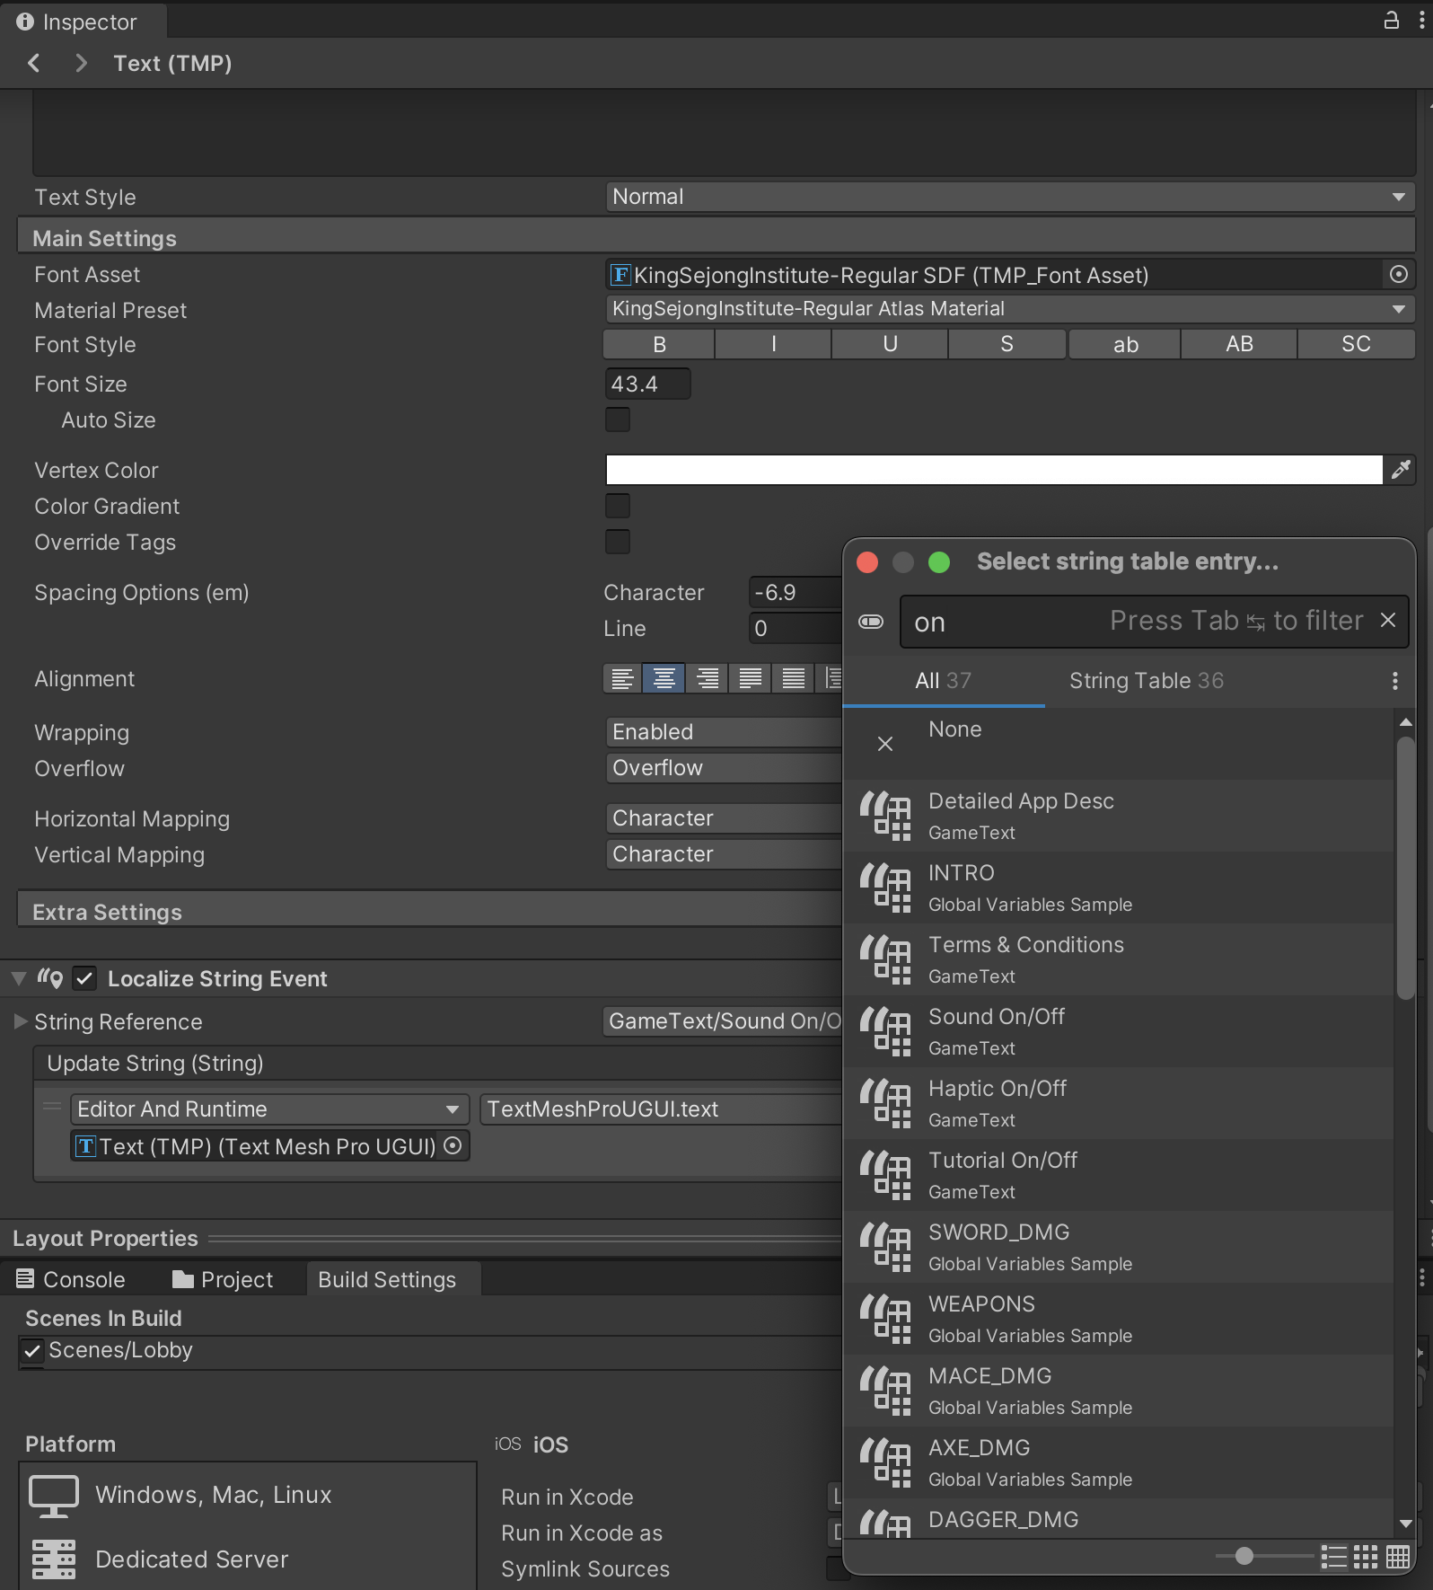Enable Color Gradient checkbox
This screenshot has height=1590, width=1433.
click(618, 506)
